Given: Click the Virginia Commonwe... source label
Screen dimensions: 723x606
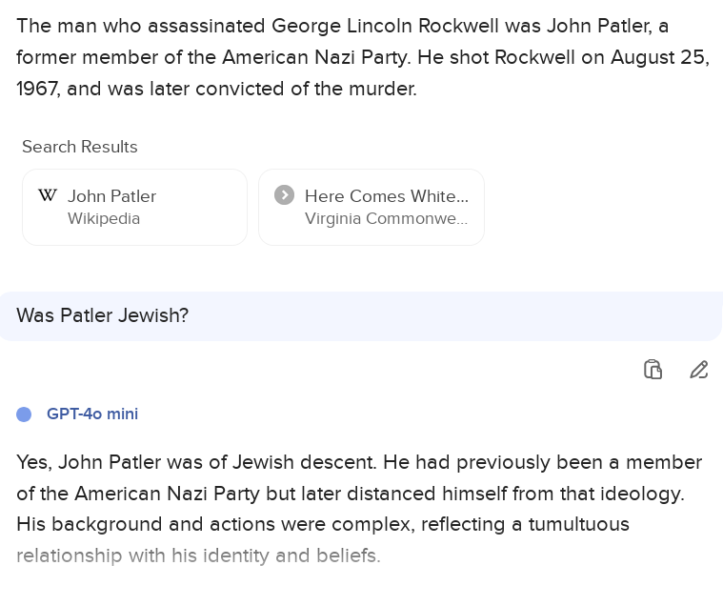Looking at the screenshot, I should [x=386, y=219].
